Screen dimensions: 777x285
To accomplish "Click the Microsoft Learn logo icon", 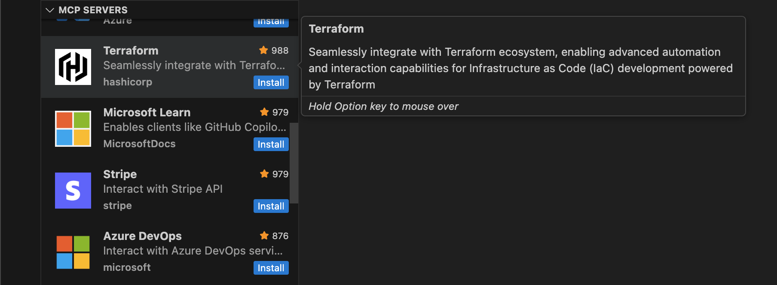I will tap(73, 129).
